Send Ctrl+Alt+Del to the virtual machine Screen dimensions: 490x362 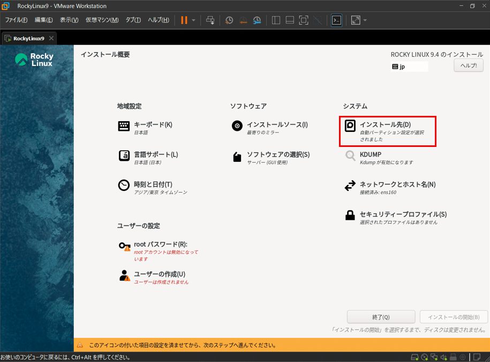pyautogui.click(x=210, y=20)
